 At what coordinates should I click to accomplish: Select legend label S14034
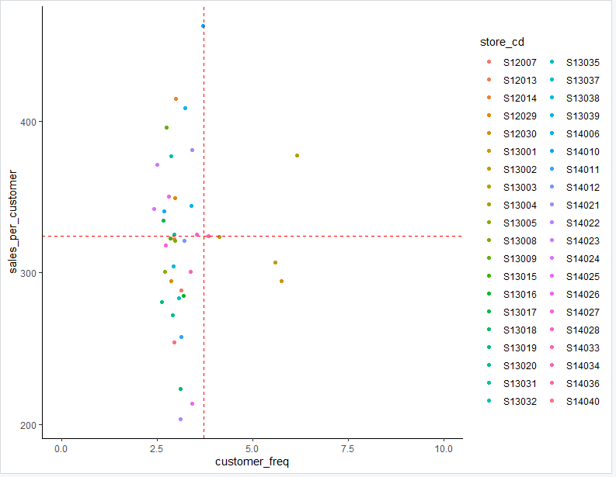pos(583,366)
